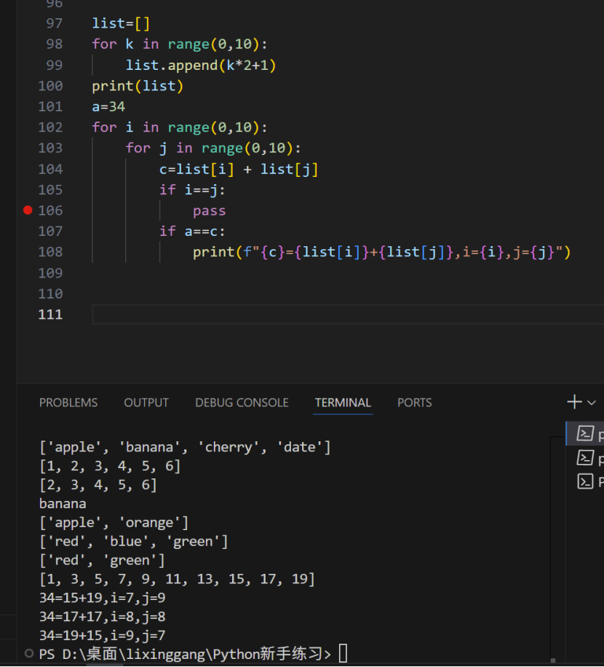This screenshot has height=667, width=604.
Task: Click the f-string print statement on line 108
Action: [381, 252]
